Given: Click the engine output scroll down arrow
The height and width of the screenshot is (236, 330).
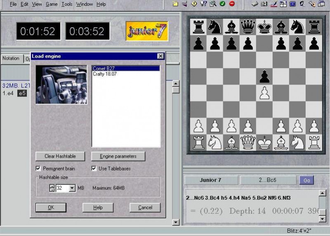Looking at the screenshot, I should point(323,219).
